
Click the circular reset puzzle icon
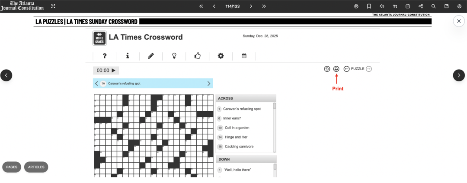(x=327, y=69)
